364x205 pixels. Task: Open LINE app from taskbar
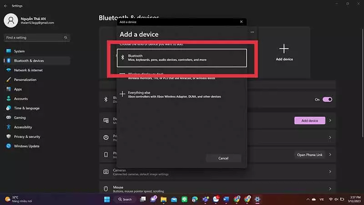click(184, 200)
